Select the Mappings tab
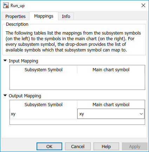This screenshot has height=152, width=149. (x=44, y=16)
